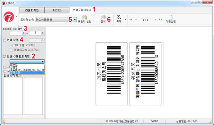
Task: Decrease print range start value with down arrow
Action: [24, 34]
